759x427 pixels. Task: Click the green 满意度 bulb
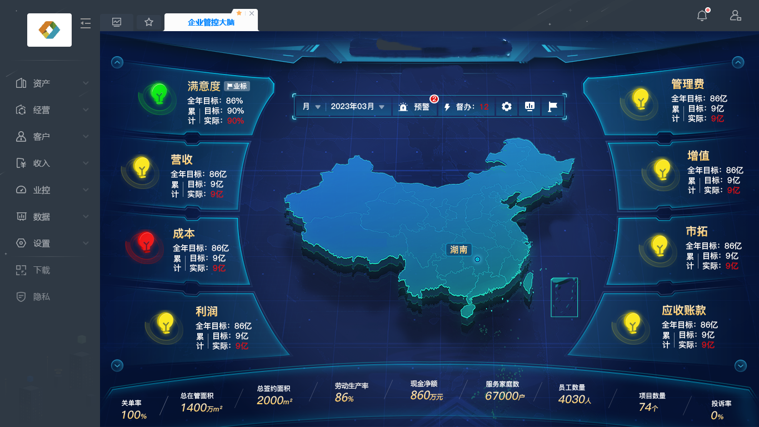pyautogui.click(x=159, y=94)
